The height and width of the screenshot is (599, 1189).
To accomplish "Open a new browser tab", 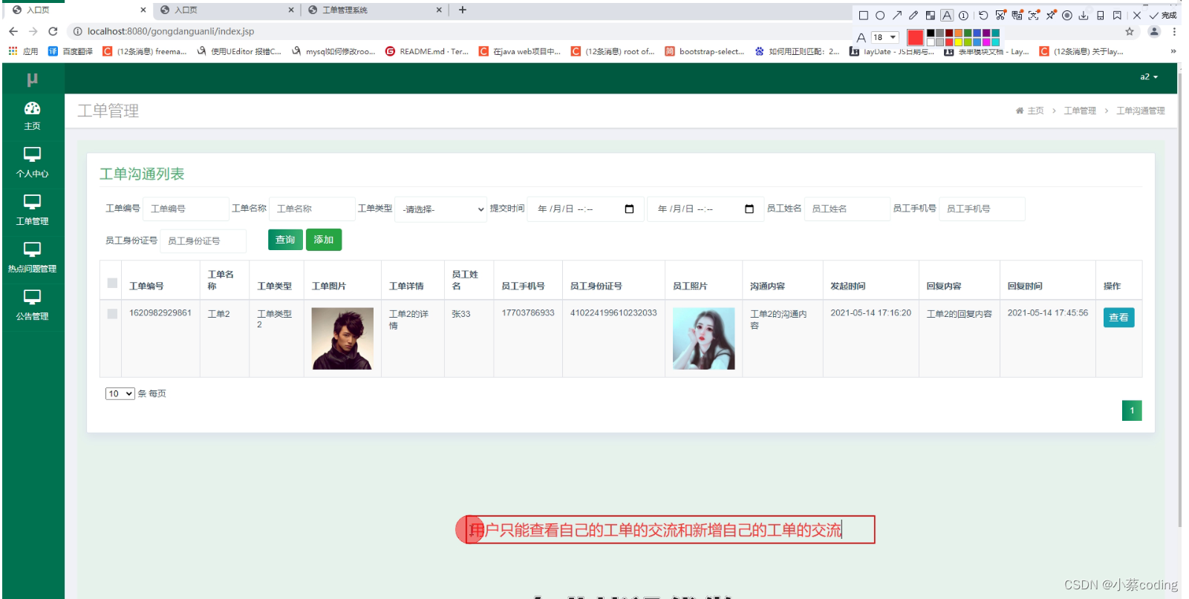I will click(x=463, y=10).
